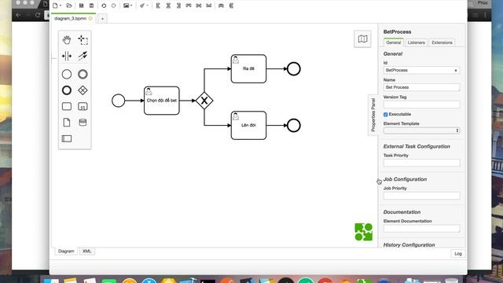Click the green bpmn.io logo
The height and width of the screenshot is (283, 503).
pyautogui.click(x=363, y=232)
